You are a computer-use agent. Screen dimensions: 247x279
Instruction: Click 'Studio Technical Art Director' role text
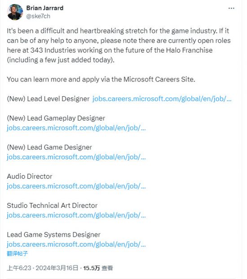click(52, 206)
